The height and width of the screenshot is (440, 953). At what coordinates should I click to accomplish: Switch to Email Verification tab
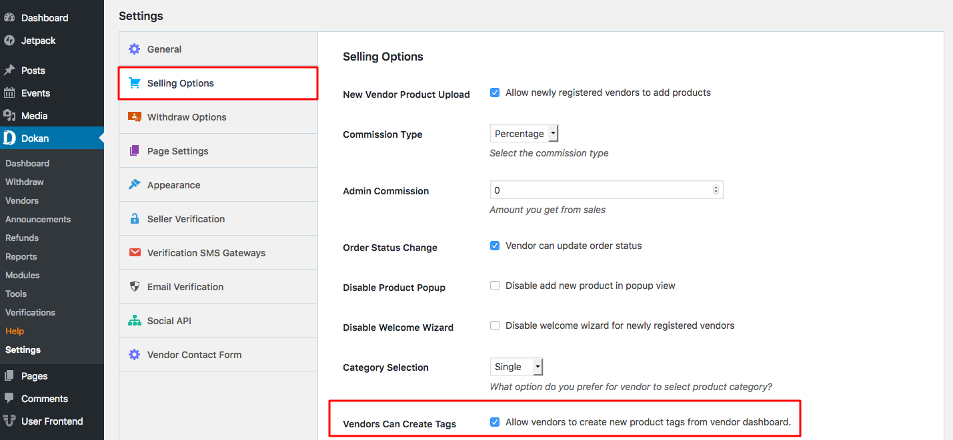219,287
